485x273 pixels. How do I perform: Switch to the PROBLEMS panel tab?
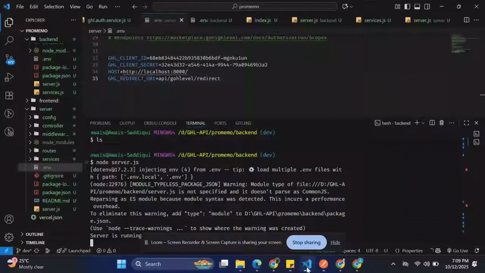click(x=100, y=123)
